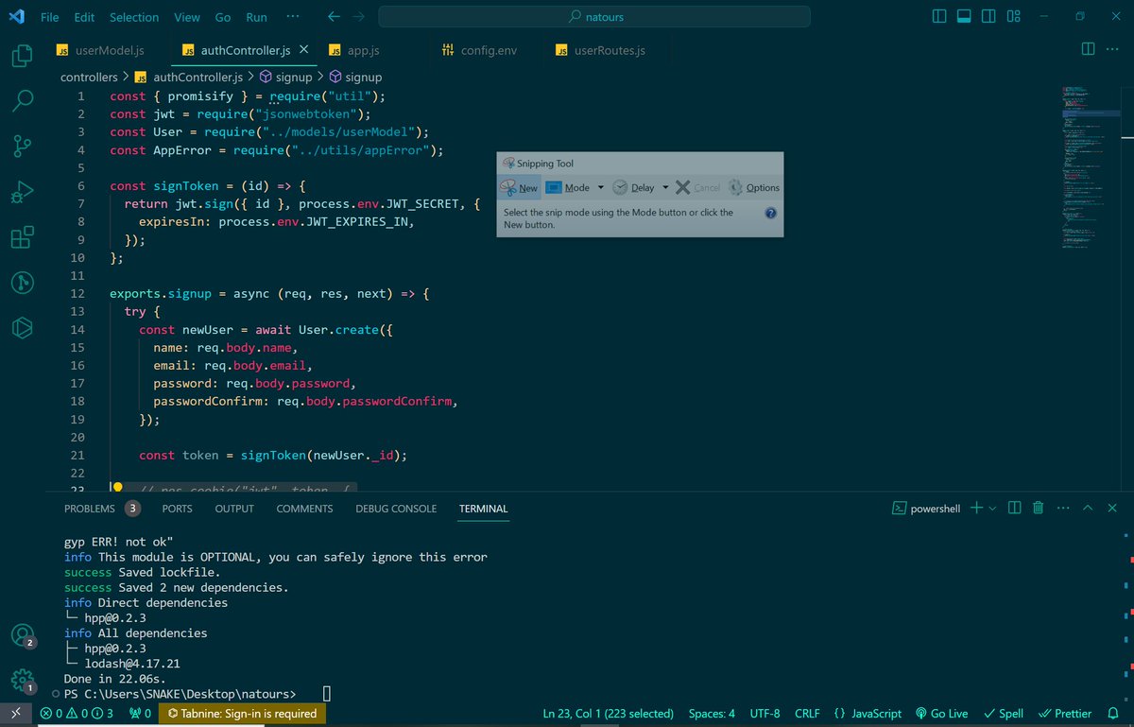This screenshot has width=1134, height=727.
Task: Expand the last signup breadcrumb symbol
Action: (355, 78)
